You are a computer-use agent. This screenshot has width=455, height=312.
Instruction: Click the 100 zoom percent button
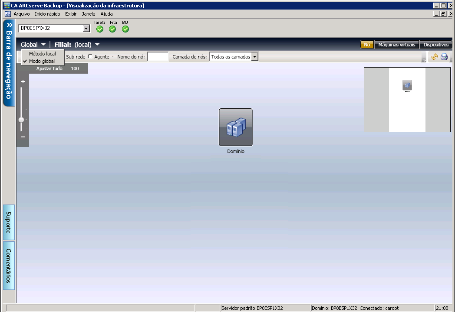pos(75,68)
